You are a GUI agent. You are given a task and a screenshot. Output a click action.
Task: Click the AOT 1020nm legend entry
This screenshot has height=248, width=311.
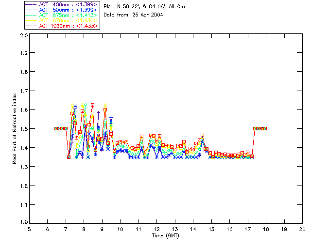[61, 26]
